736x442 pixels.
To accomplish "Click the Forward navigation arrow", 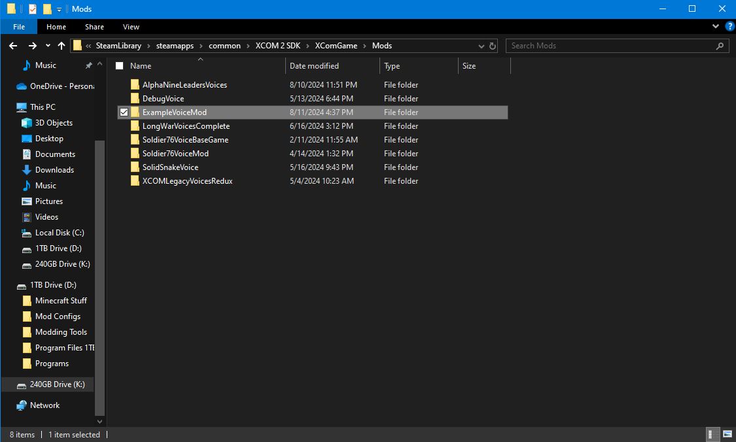I will [33, 46].
